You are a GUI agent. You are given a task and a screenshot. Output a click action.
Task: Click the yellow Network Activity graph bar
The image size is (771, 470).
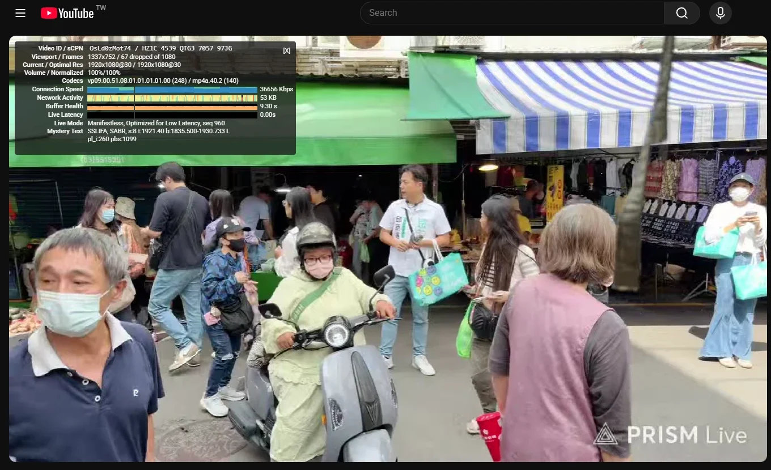(x=172, y=98)
